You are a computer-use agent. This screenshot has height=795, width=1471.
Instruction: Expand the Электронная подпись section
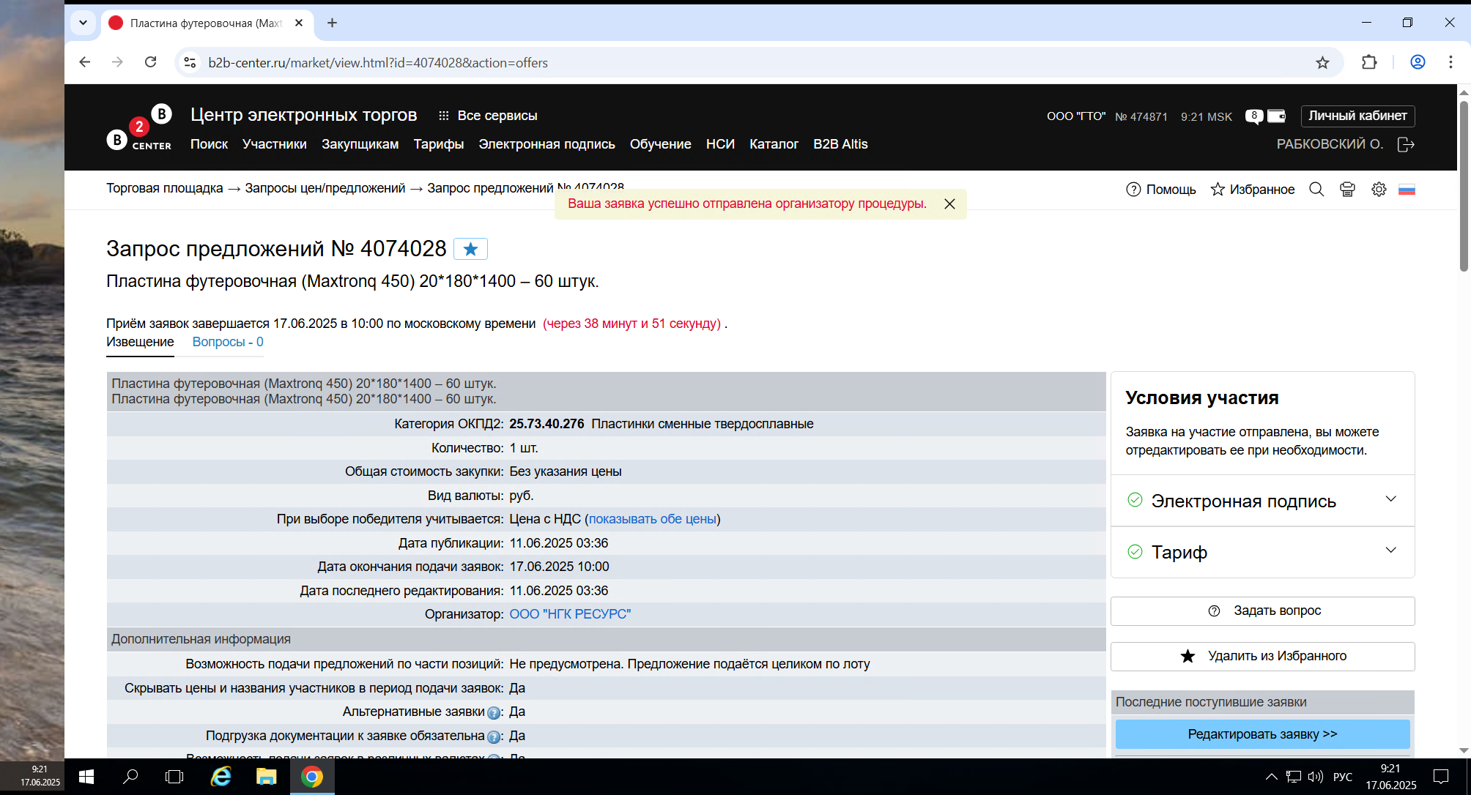click(1262, 501)
